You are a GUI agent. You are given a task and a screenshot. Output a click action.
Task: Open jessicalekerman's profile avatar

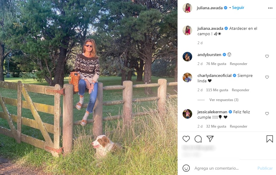[187, 114]
